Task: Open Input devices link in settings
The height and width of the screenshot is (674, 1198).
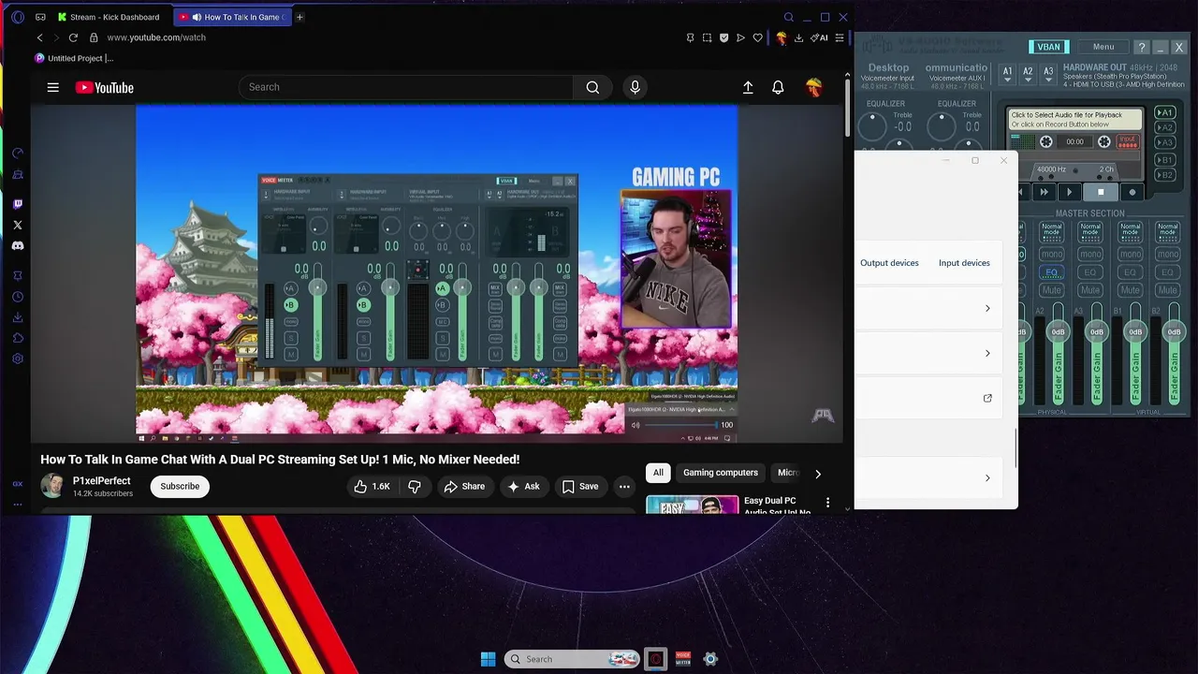Action: click(x=964, y=263)
